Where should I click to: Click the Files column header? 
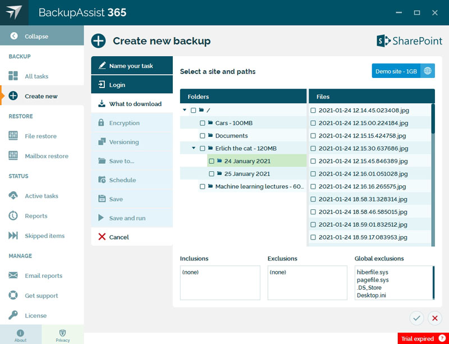coord(372,97)
